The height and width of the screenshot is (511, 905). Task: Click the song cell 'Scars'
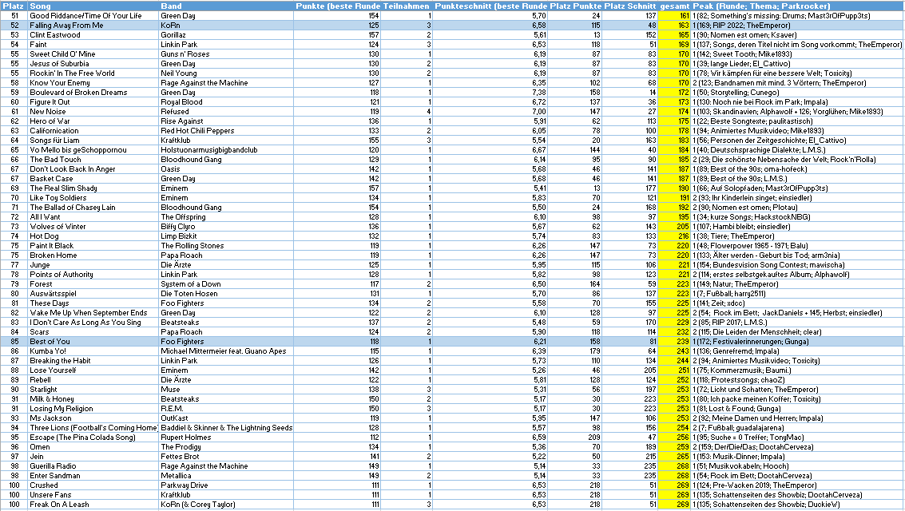click(93, 332)
